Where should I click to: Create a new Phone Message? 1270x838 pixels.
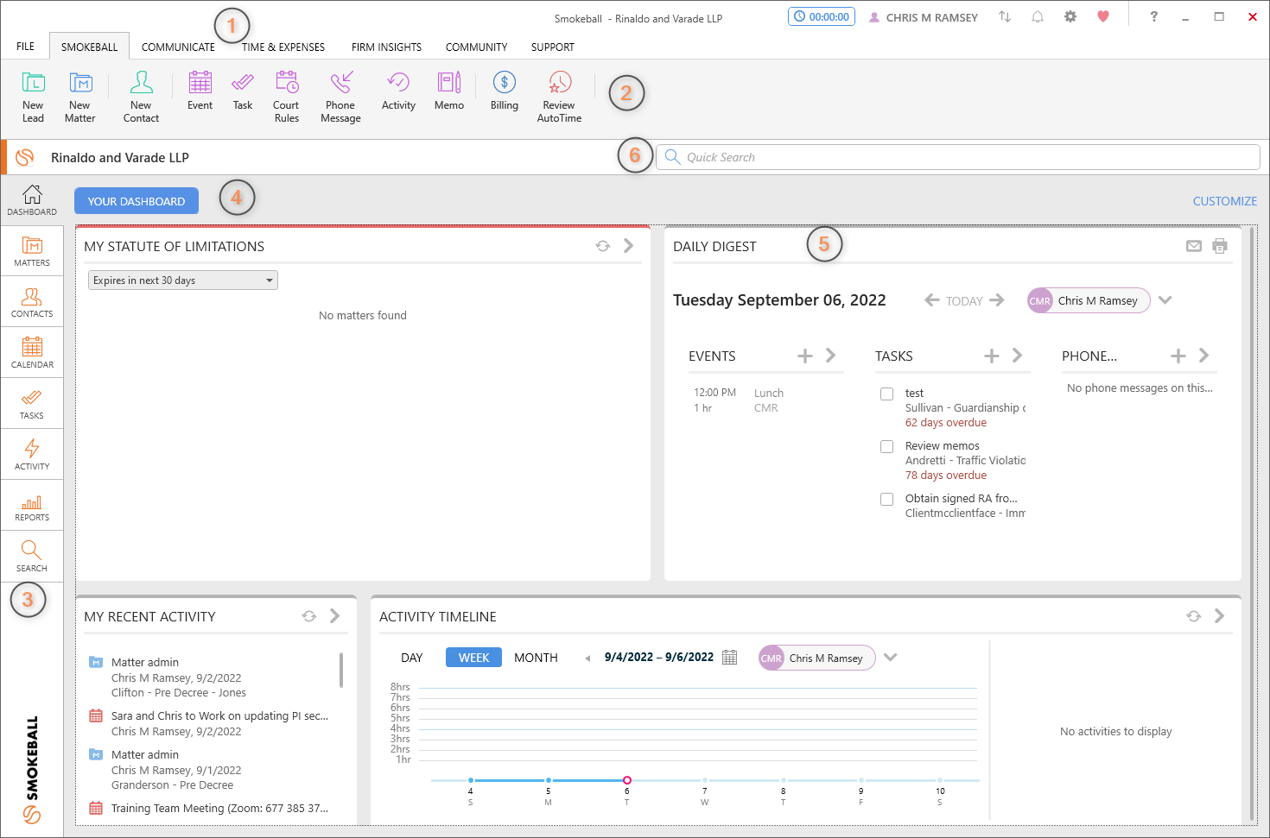340,96
